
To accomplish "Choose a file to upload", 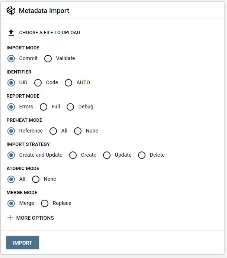I will click(49, 33).
